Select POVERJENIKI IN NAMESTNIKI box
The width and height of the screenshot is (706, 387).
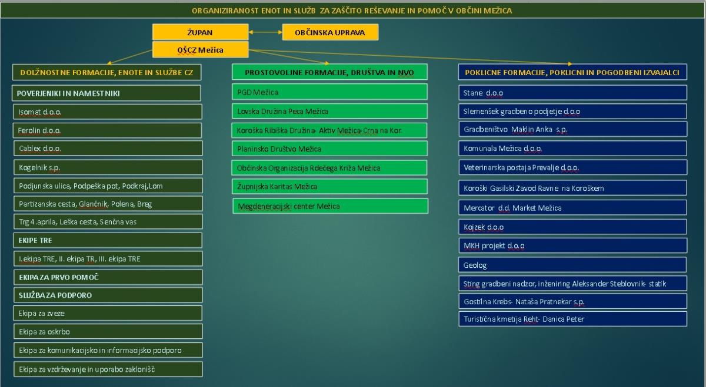[x=106, y=93]
